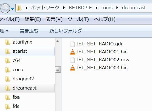Image resolution: width=152 pixels, height=111 pixels.
Task: Click the atarist folder icon
Action: pyautogui.click(x=7, y=52)
